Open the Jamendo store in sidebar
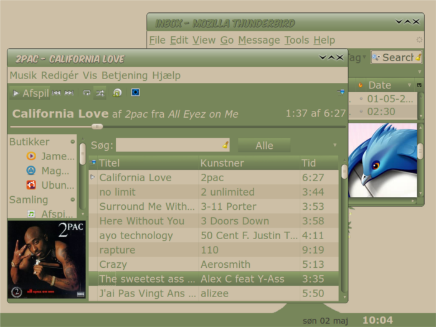Image resolution: width=436 pixels, height=327 pixels. click(50, 156)
